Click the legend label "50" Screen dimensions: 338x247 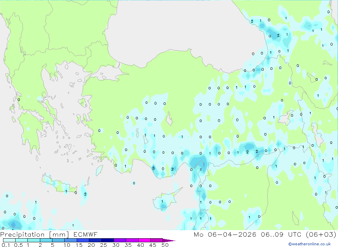(165, 245)
